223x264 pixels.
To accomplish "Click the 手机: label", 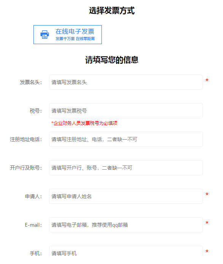I will [x=36, y=253].
